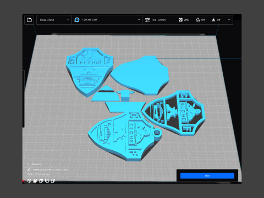264x198 pixels.
Task: Select the upper-left Elche shield model
Action: [x=89, y=71]
